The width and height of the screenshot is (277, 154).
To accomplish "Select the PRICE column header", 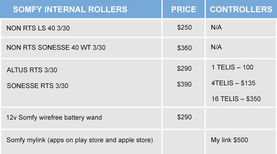I will [184, 9].
